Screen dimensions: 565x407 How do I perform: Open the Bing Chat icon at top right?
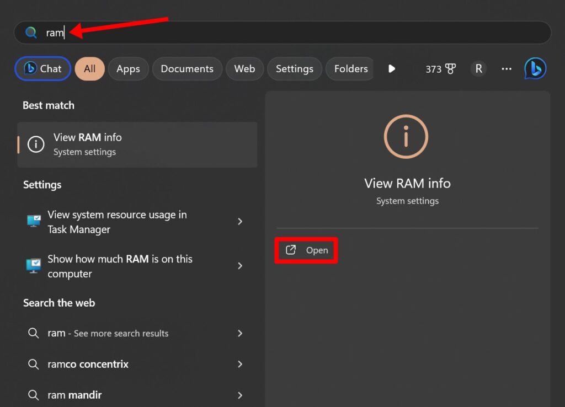(535, 68)
